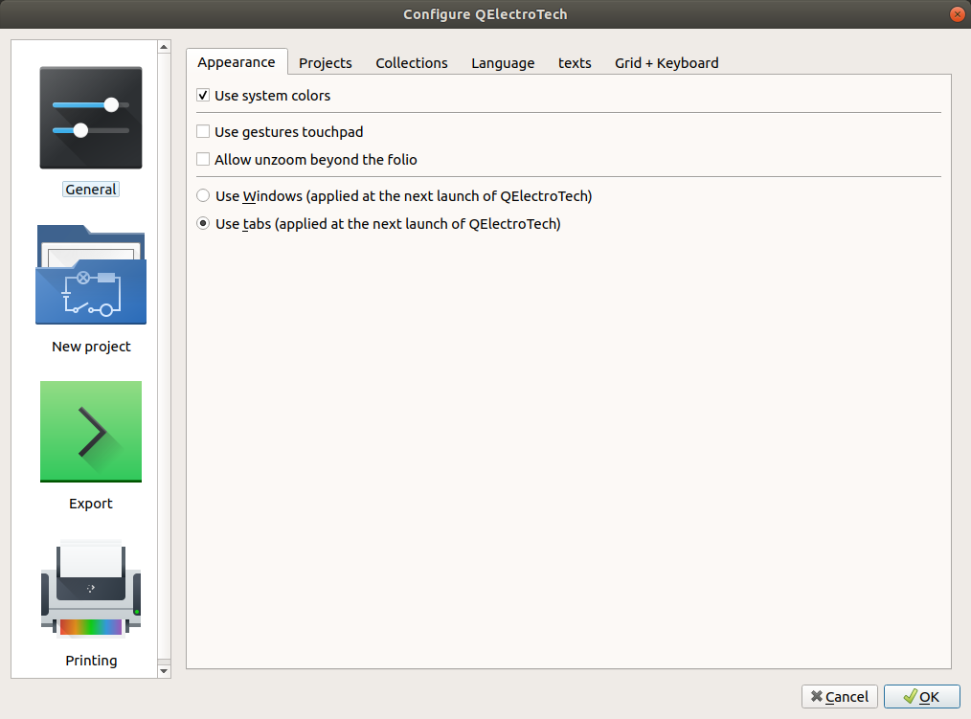This screenshot has height=719, width=971.
Task: Open the Export green arrow icon
Action: (91, 432)
